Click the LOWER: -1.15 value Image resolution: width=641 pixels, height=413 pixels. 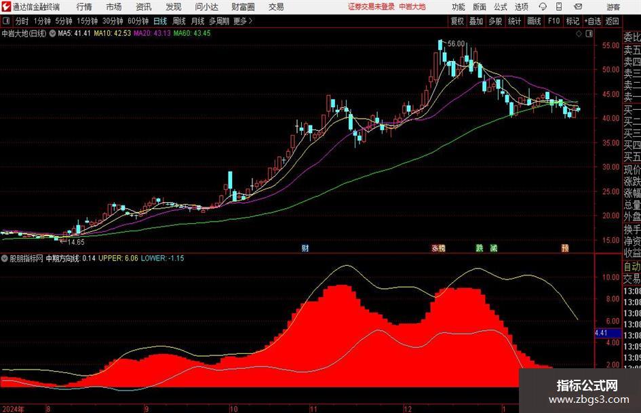[162, 258]
